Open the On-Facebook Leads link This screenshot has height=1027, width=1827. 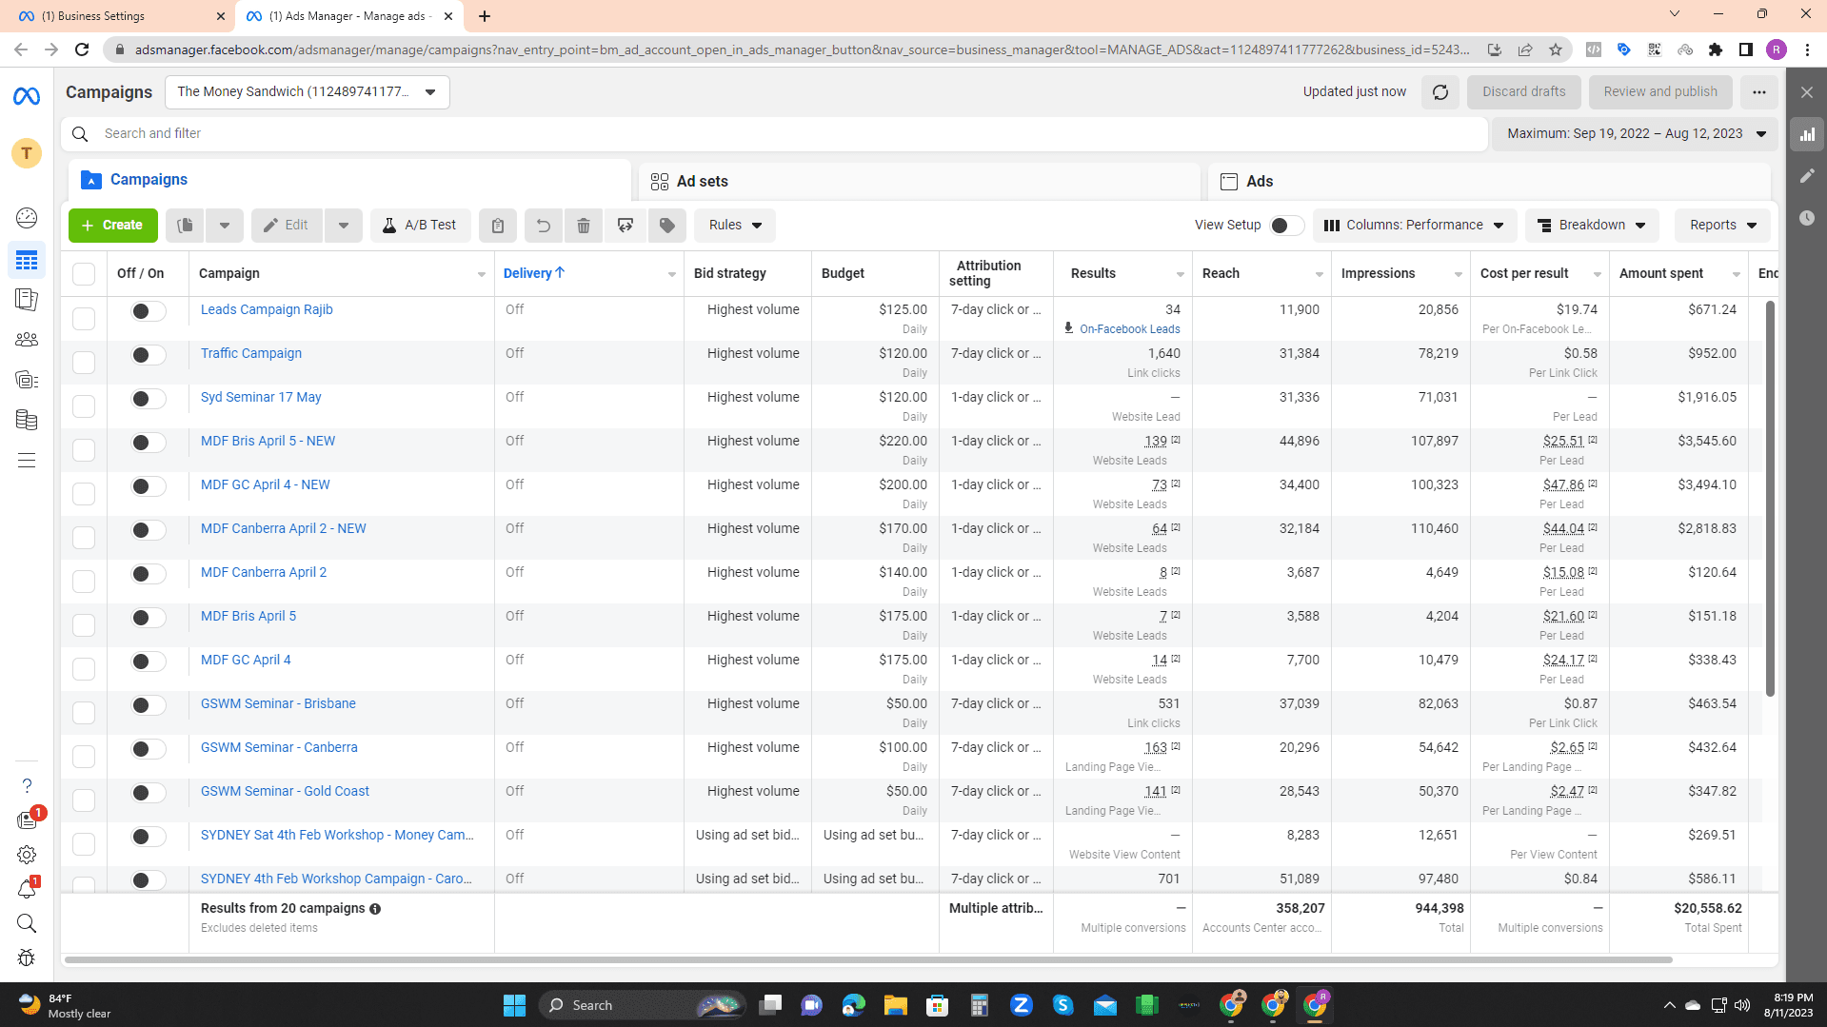[1129, 329]
